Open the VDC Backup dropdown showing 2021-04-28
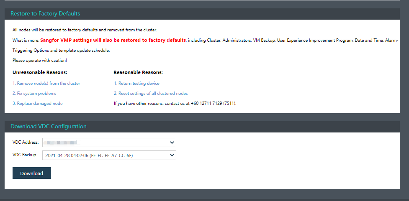Image resolution: width=409 pixels, height=201 pixels. tap(109, 155)
